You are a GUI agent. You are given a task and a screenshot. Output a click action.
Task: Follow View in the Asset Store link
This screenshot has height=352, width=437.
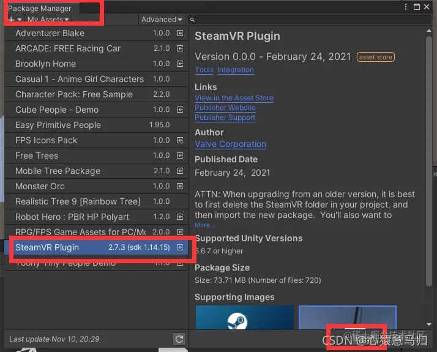pos(234,98)
